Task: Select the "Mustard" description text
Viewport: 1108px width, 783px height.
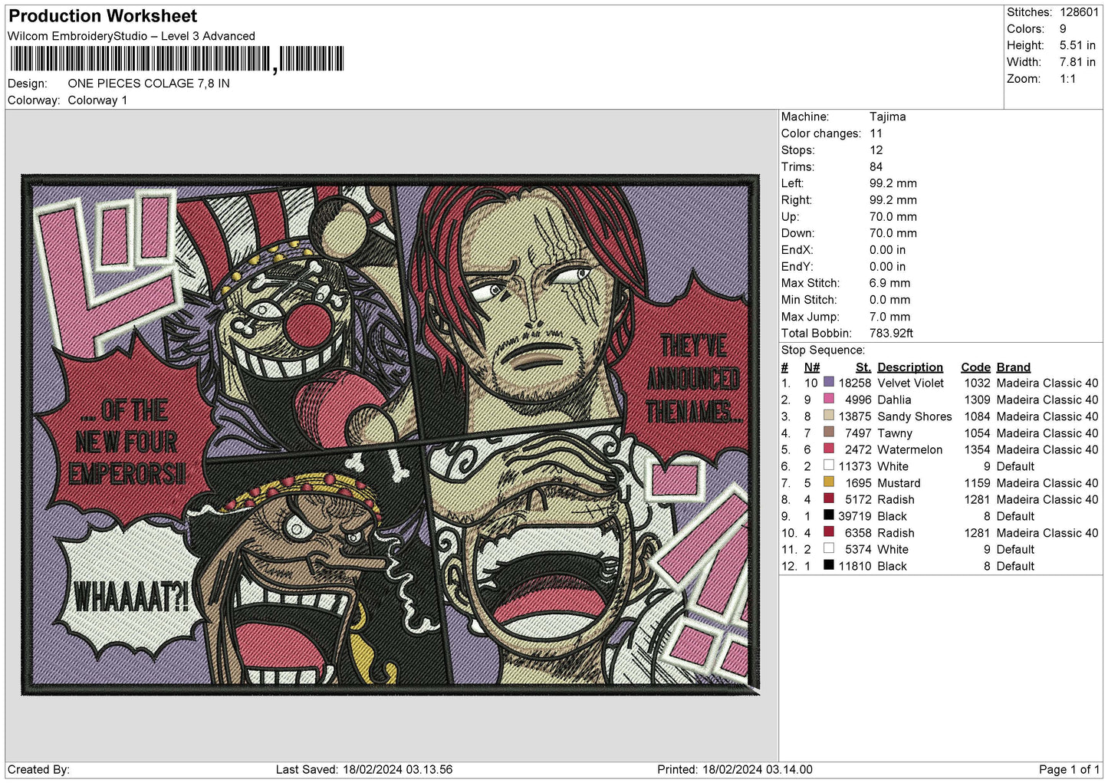Action: coord(899,483)
